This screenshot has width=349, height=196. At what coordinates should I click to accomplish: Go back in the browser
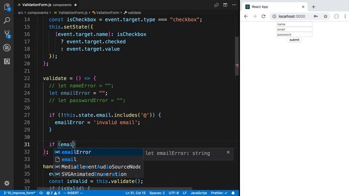[246, 16]
